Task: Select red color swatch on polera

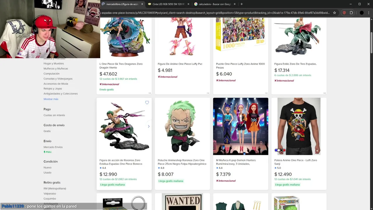Action: pyautogui.click(x=284, y=150)
